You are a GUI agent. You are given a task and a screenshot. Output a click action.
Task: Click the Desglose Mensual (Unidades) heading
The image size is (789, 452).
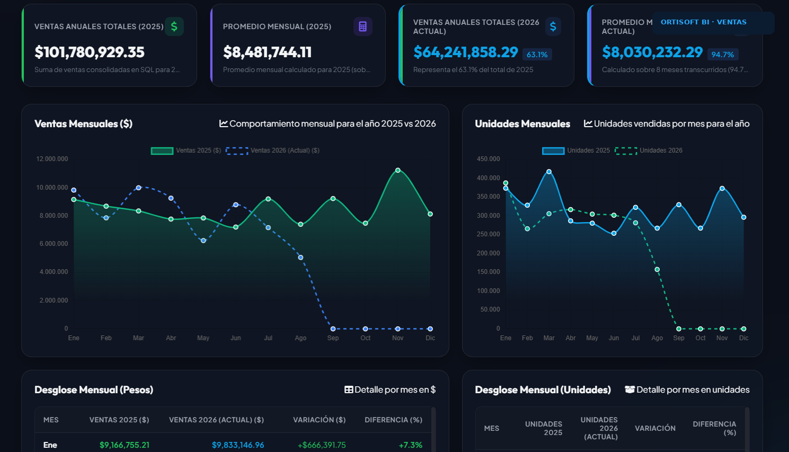pyautogui.click(x=543, y=389)
